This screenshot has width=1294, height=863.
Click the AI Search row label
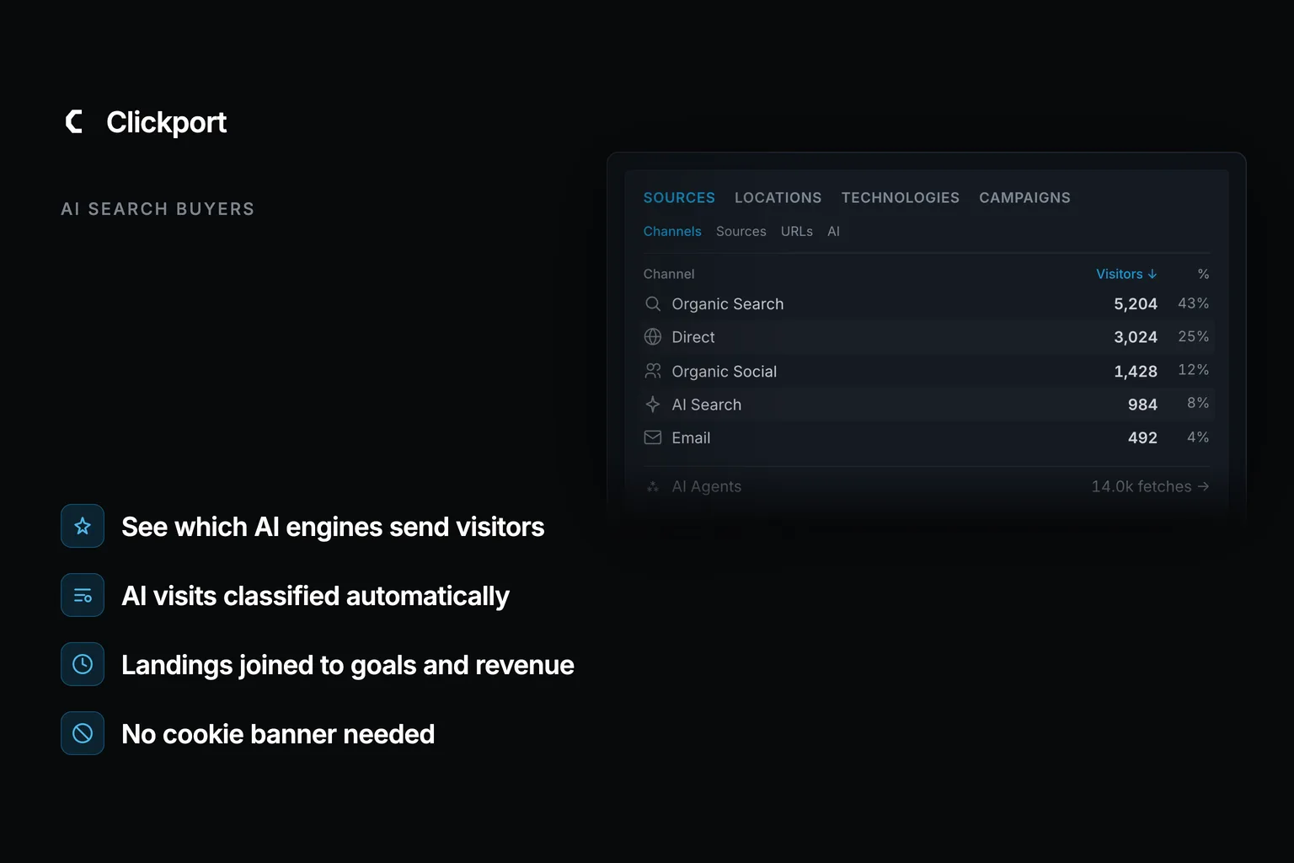point(707,405)
